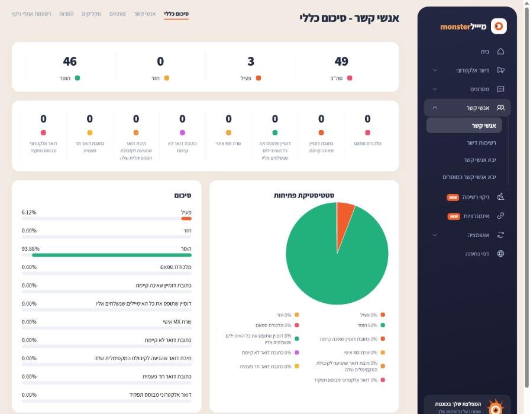Open יבא אנשי קשר in the sidebar

(x=480, y=160)
